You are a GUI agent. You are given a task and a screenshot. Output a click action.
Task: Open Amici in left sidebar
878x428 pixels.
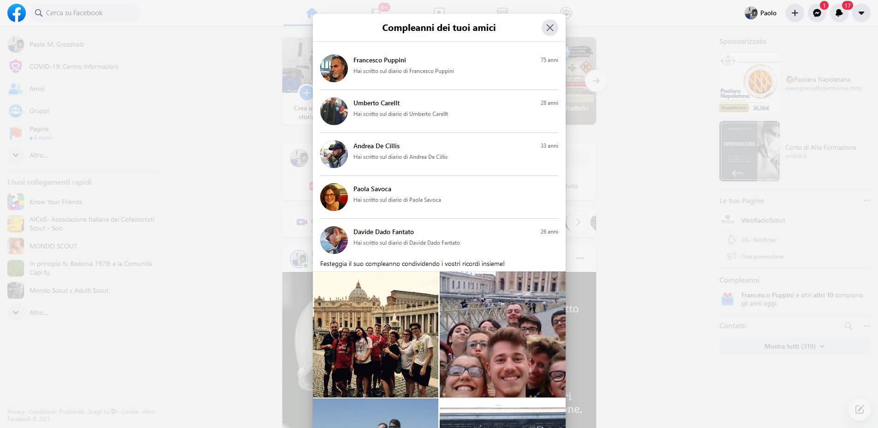[83, 89]
